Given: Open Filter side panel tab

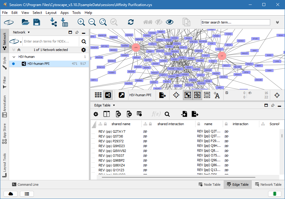Looking at the screenshot, I should coord(5,82).
